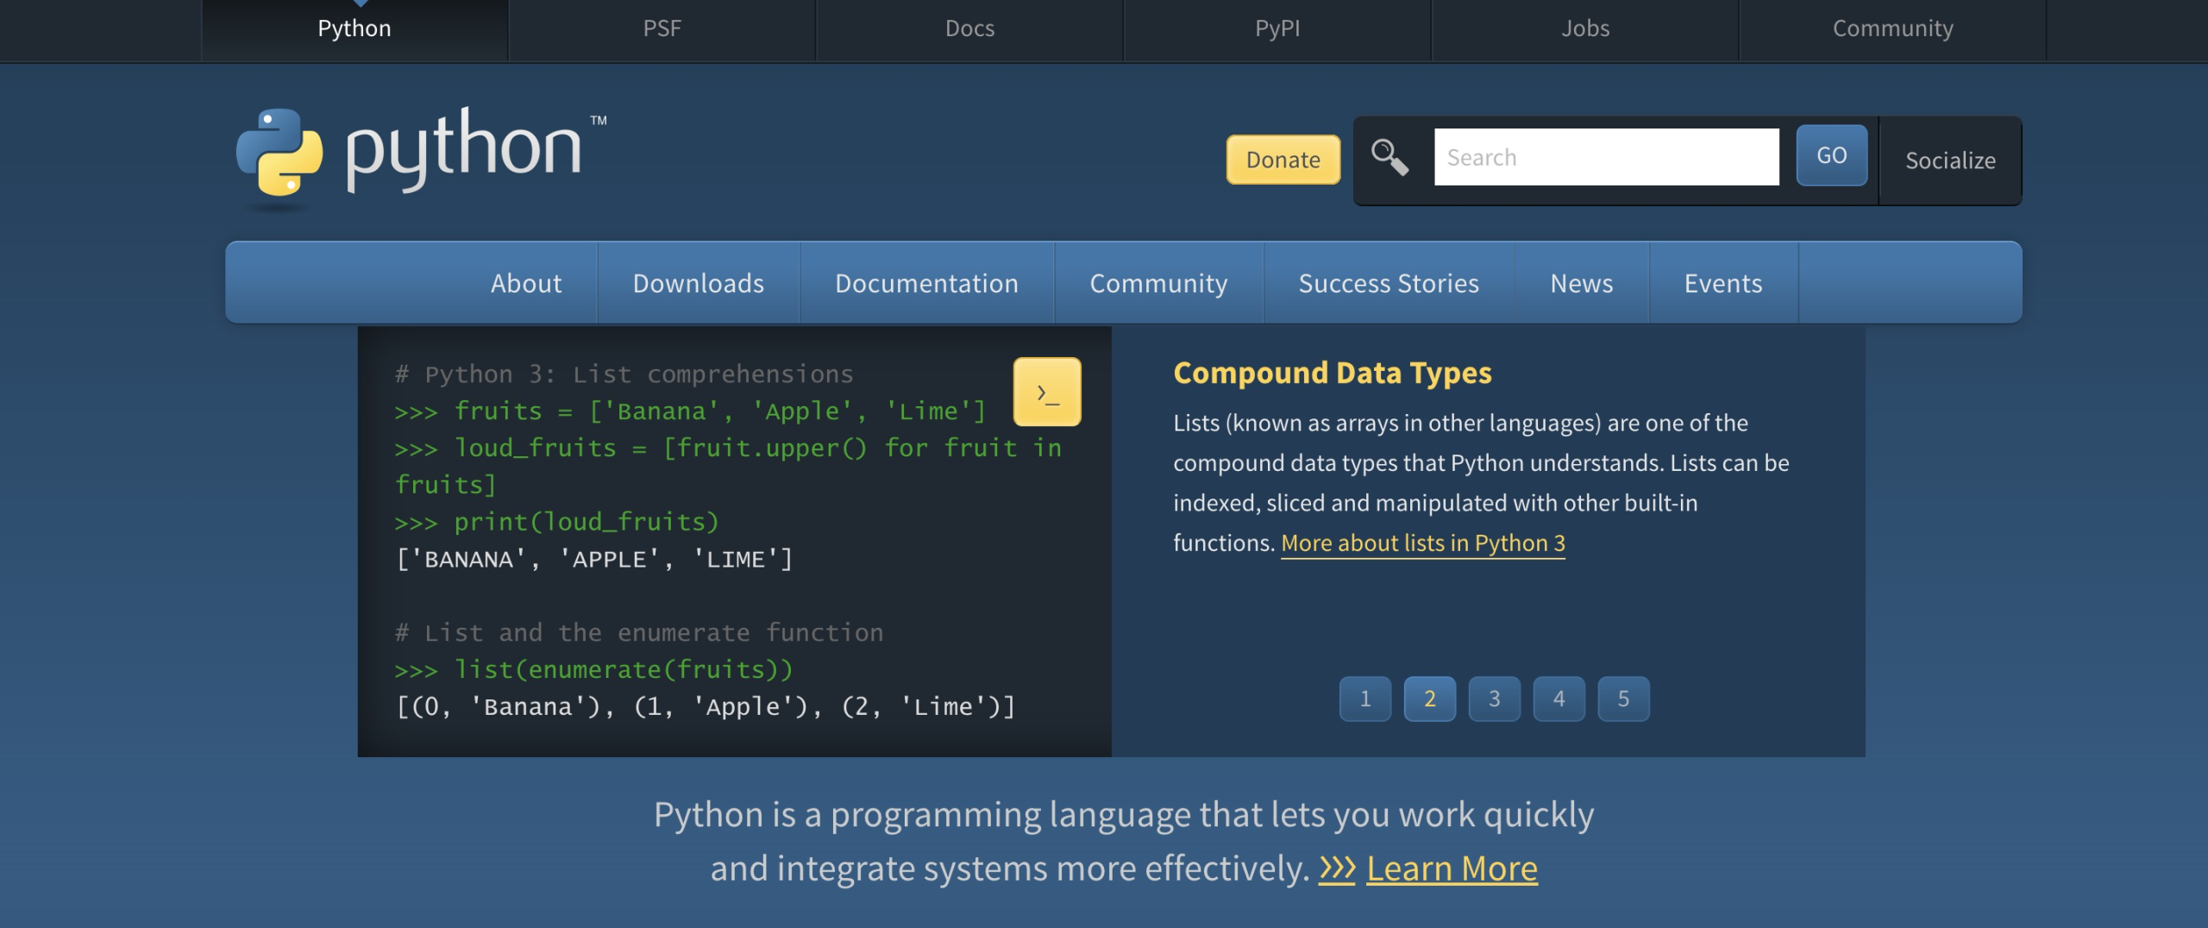Go to the PyPI top tab
The image size is (2208, 928).
(x=1277, y=29)
